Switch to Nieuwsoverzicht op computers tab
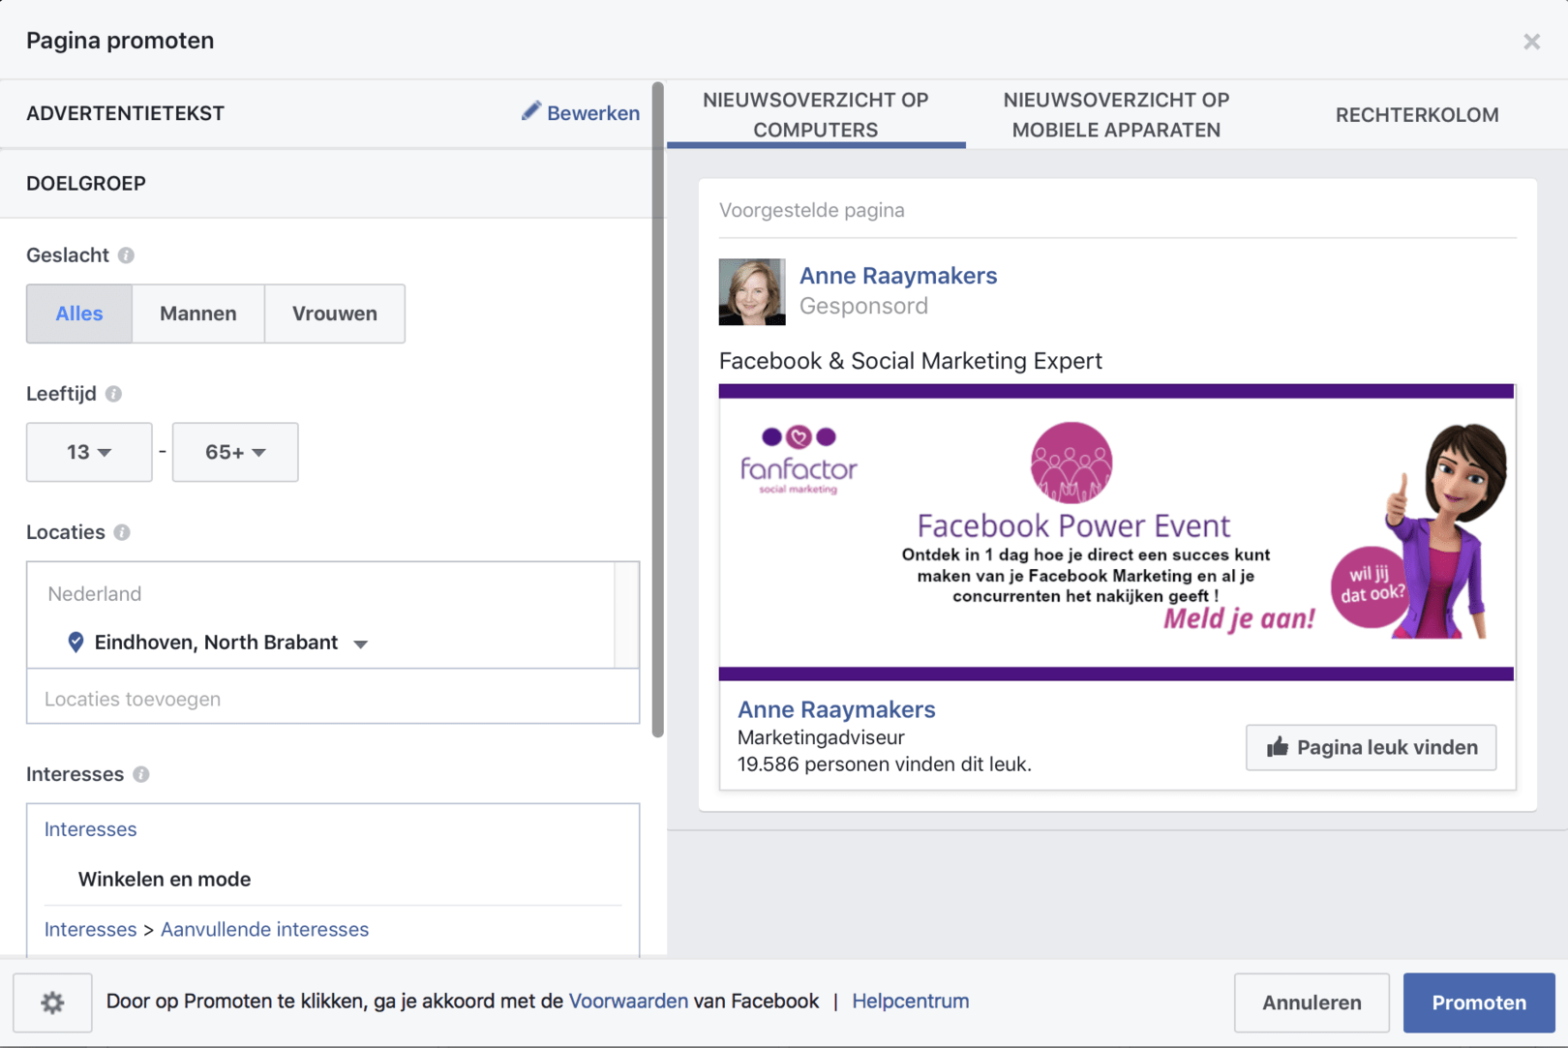 point(816,114)
